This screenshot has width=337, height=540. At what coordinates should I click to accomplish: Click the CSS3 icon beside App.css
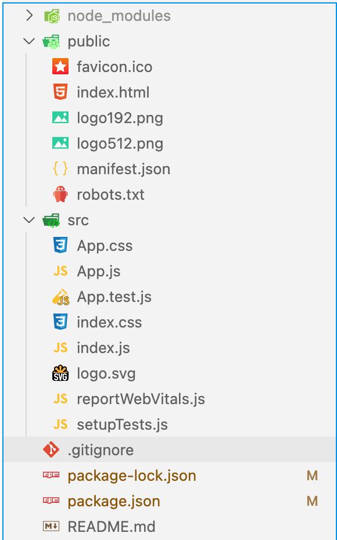click(x=60, y=246)
